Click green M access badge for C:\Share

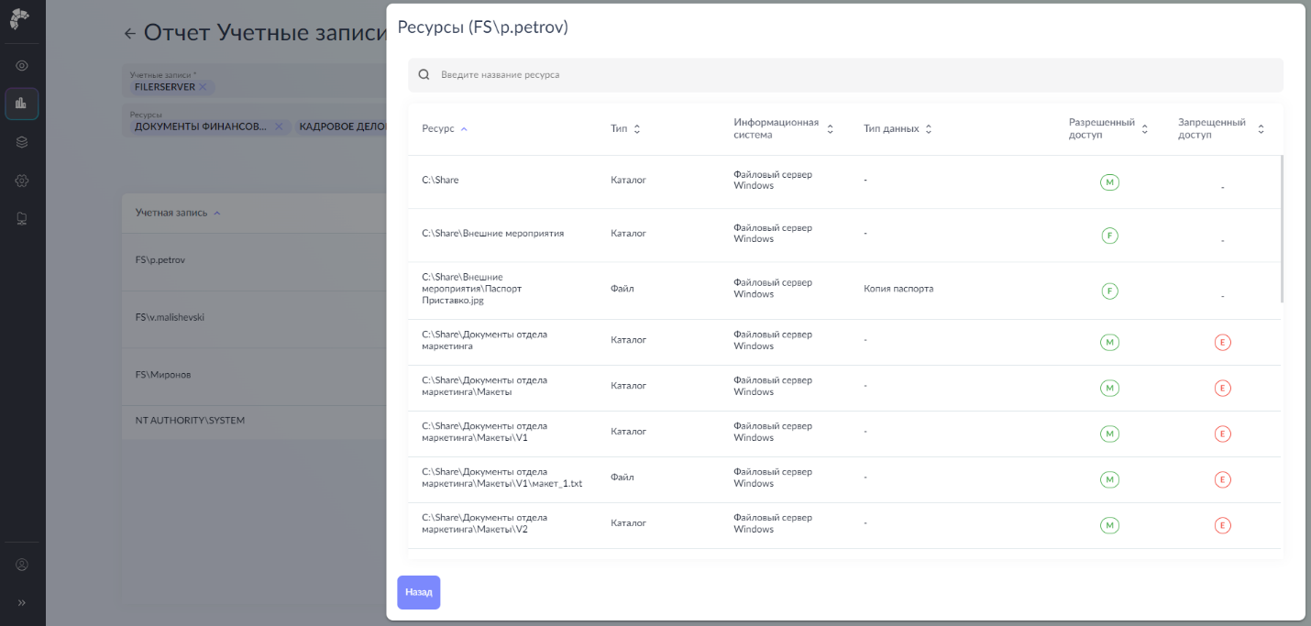(x=1109, y=182)
